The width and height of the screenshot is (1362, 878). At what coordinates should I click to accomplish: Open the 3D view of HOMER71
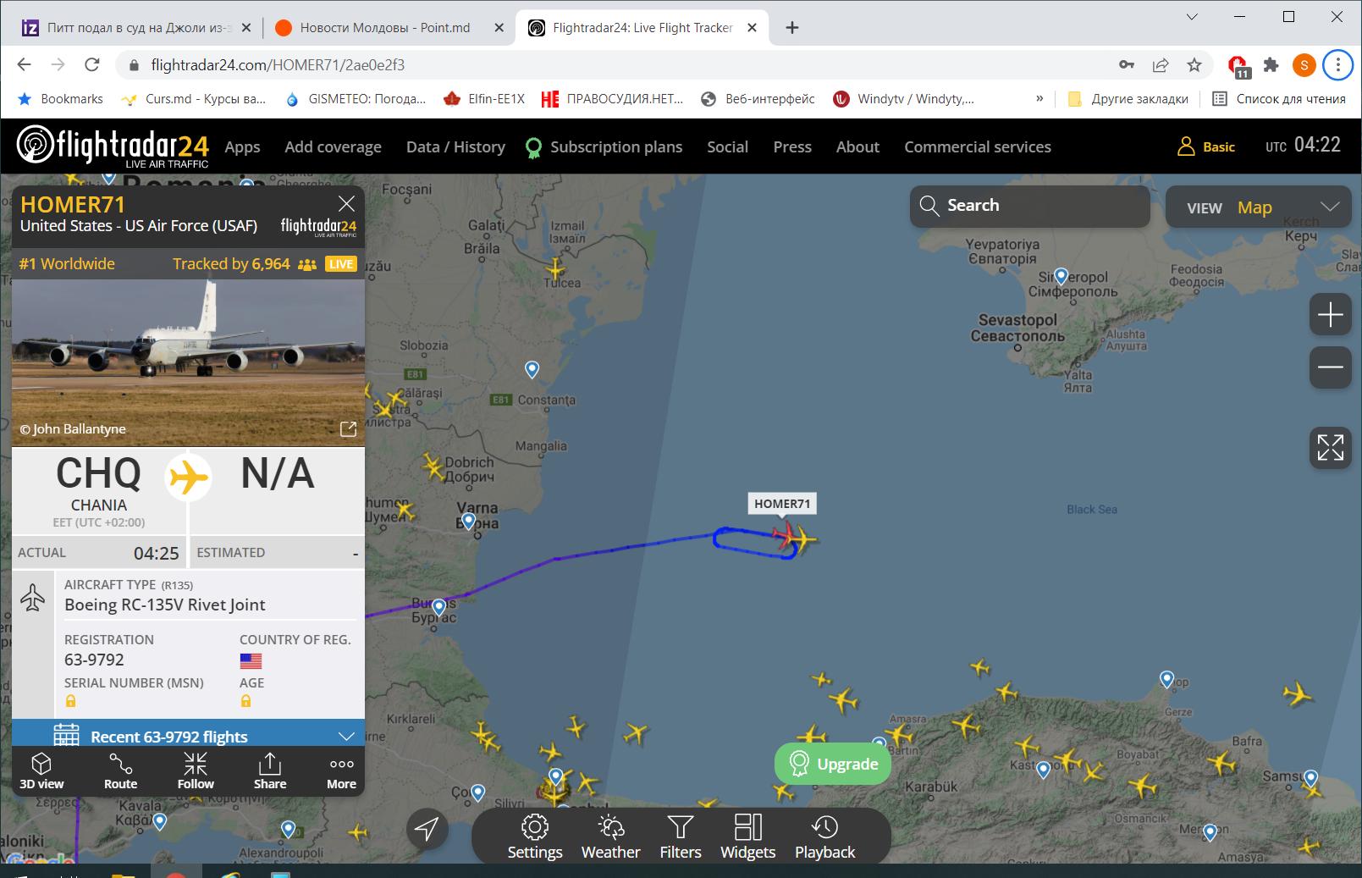pyautogui.click(x=41, y=770)
